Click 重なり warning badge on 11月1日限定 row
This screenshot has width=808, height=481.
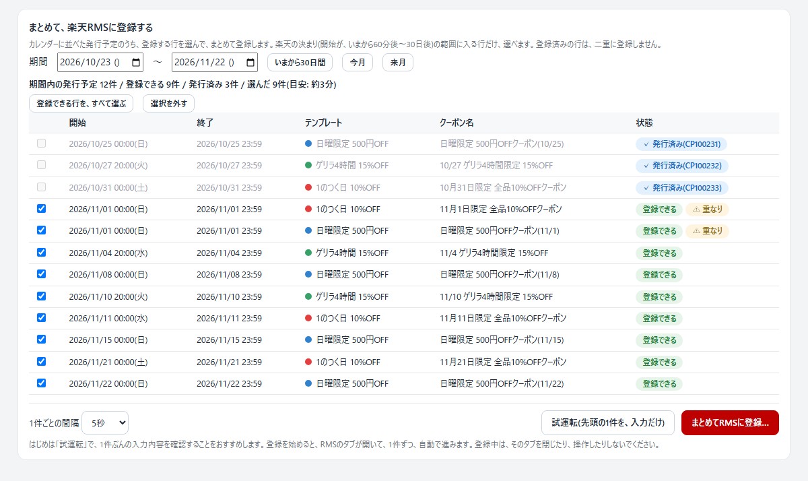pyautogui.click(x=707, y=210)
